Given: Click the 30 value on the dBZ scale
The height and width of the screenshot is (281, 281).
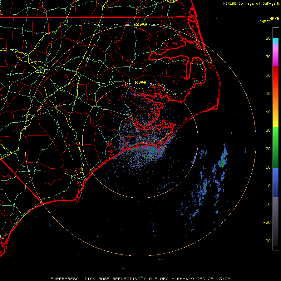Looking at the screenshot, I should pyautogui.click(x=268, y=130).
